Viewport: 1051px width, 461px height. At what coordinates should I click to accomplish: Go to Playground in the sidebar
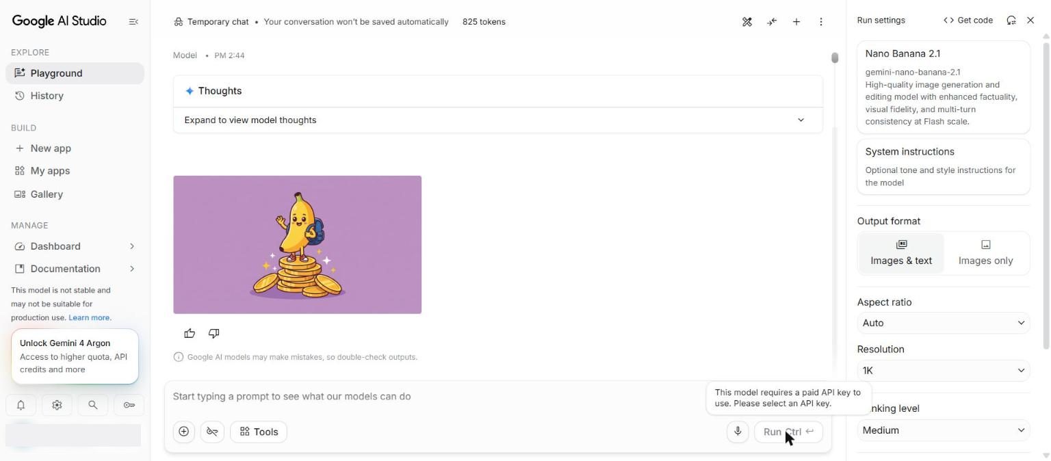click(75, 73)
